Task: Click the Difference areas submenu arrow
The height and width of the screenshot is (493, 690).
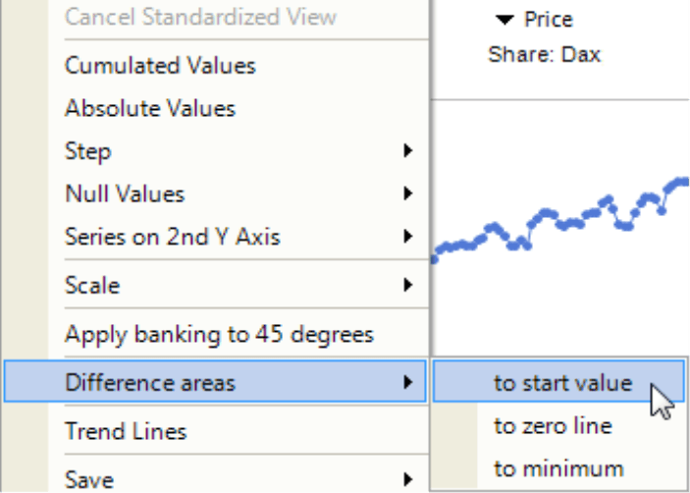Action: (x=408, y=382)
